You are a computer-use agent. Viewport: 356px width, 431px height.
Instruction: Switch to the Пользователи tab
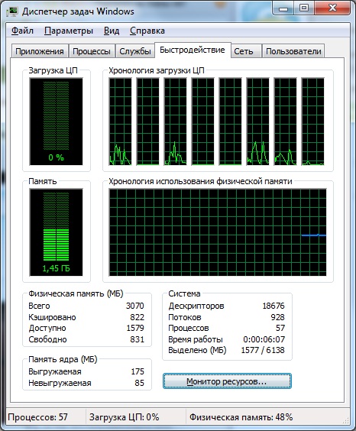click(x=293, y=51)
